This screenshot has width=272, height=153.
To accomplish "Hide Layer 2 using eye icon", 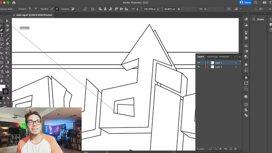I will 199,67.
